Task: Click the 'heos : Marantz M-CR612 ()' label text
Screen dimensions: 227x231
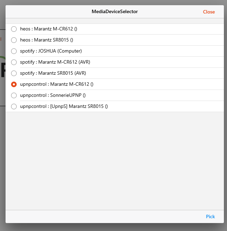Action: point(49,29)
